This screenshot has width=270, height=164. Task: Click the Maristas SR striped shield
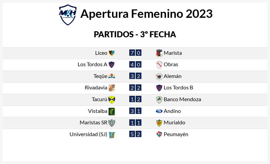112,123
